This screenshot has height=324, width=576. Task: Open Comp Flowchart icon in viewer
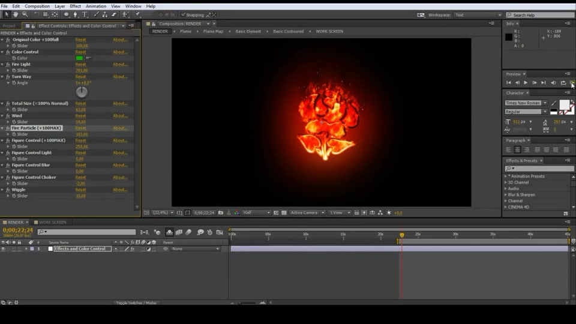coord(380,212)
